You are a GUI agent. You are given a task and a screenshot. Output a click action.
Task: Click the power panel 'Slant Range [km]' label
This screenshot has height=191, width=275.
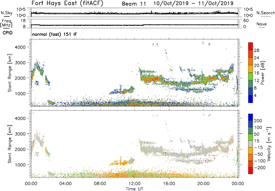pos(10,73)
